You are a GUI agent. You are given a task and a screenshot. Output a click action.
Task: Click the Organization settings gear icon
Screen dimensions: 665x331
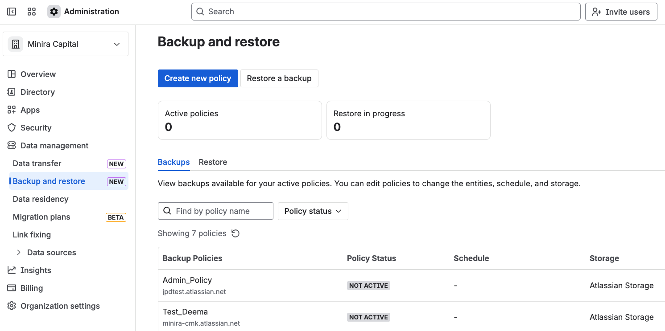pos(12,306)
